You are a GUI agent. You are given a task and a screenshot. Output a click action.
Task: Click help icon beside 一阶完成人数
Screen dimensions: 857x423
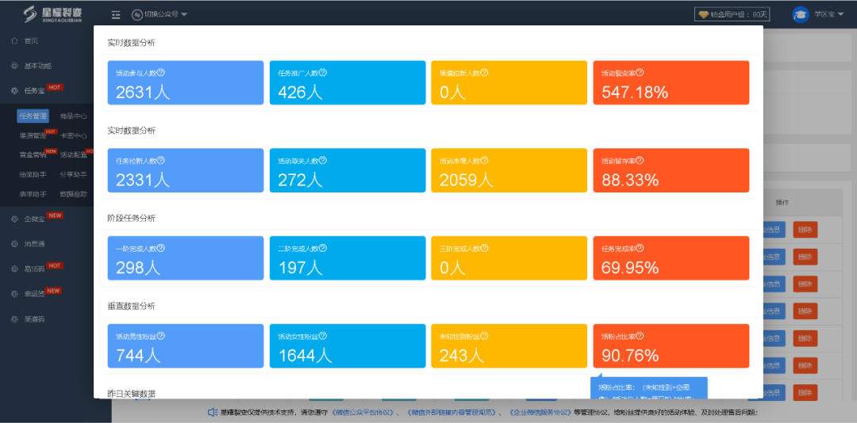(161, 248)
